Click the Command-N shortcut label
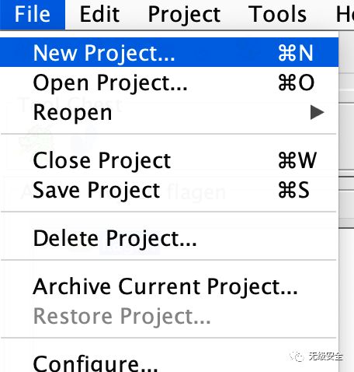Screen dimensions: 354x372 tap(296, 53)
